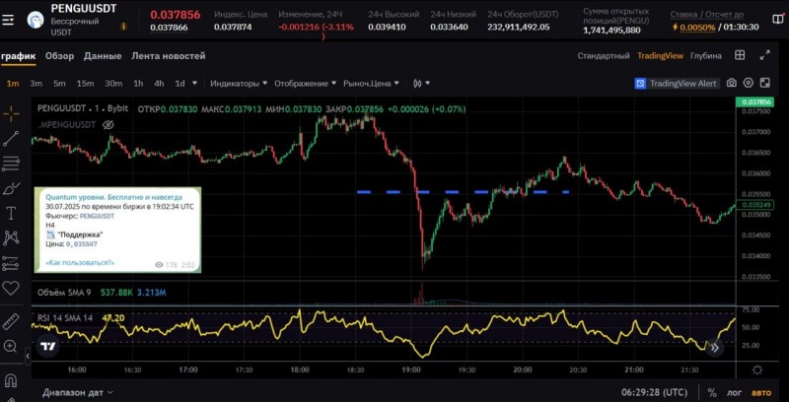789x402 pixels.
Task: Select the text annotation tool
Action: [x=11, y=213]
